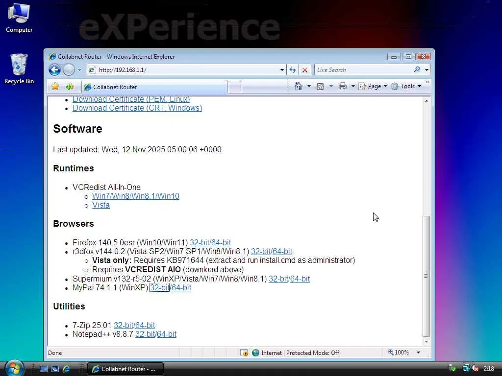Click the status bar security warning icon

[x=244, y=352]
